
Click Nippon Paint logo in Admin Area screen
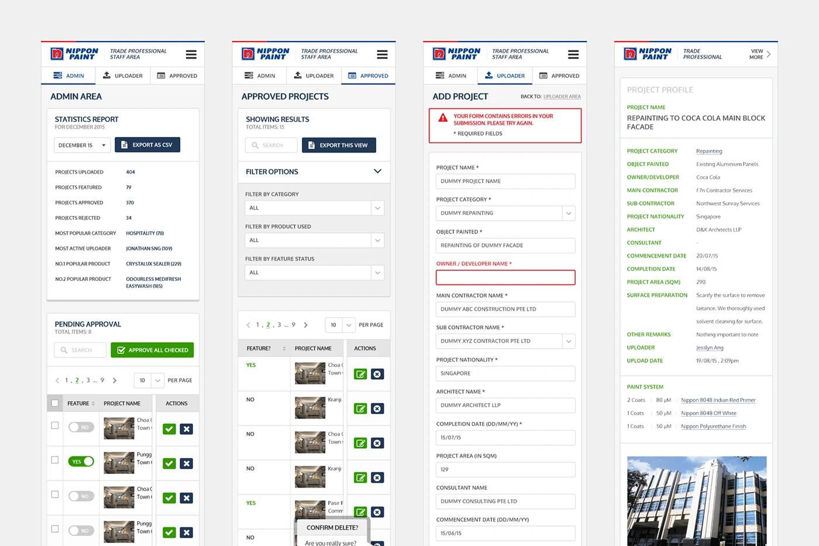point(74,54)
